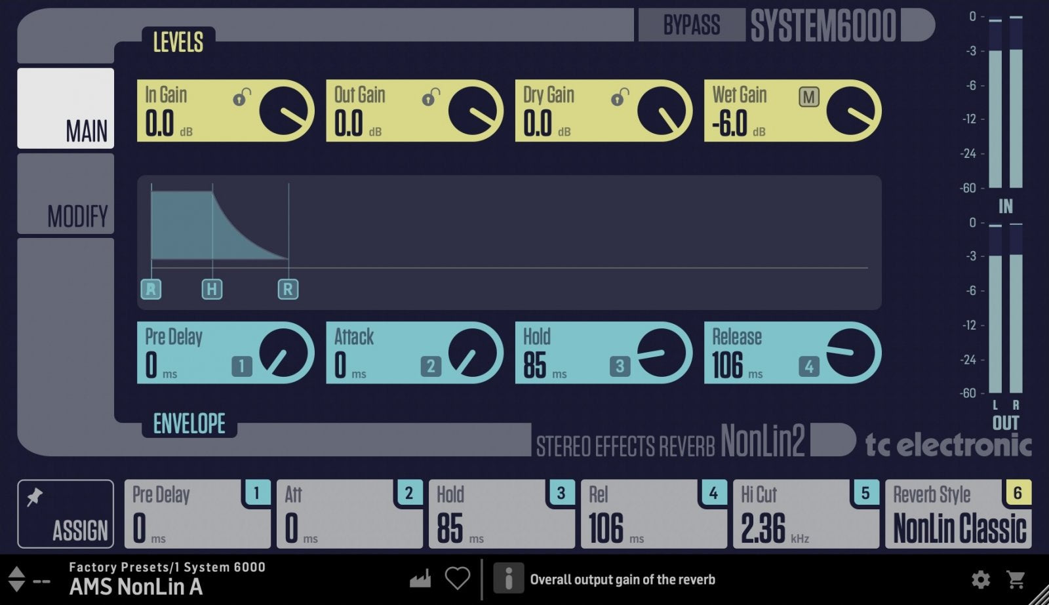Click the info icon in the bottom bar
The width and height of the screenshot is (1049, 605).
tap(508, 579)
